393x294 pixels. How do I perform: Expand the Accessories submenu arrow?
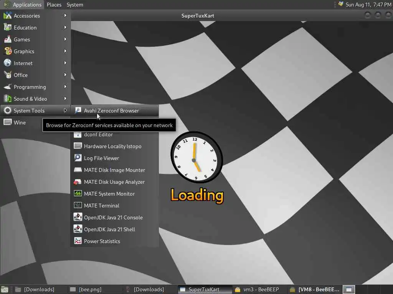65,15
